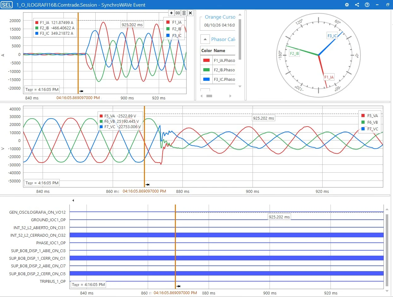Select the F1_IA.Phaso table row name

224,60
